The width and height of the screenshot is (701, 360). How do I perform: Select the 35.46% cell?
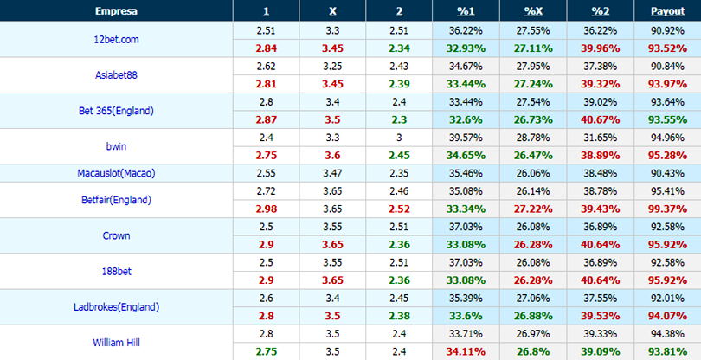pyautogui.click(x=466, y=173)
